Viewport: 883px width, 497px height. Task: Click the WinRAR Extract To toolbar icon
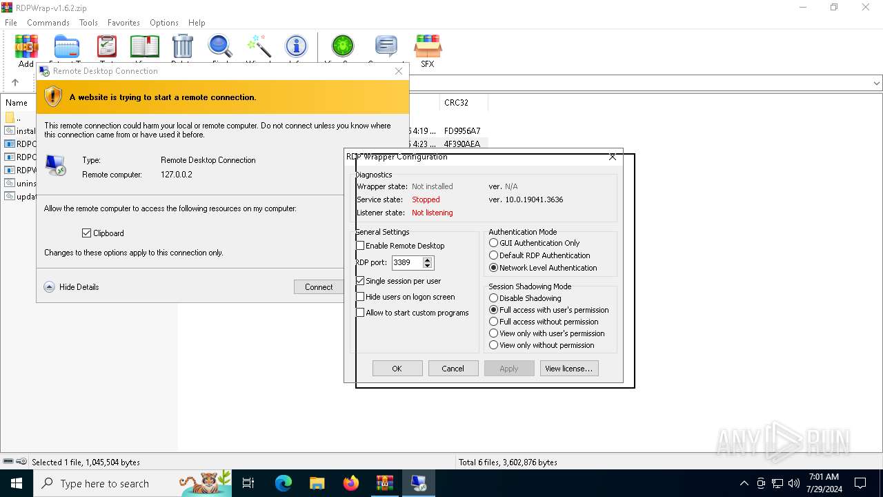[x=67, y=47]
